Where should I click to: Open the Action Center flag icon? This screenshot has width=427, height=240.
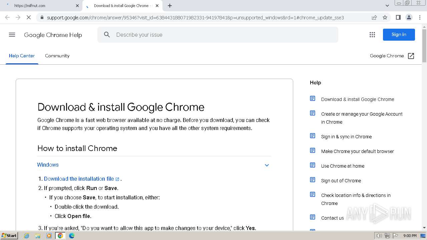[x=395, y=236]
